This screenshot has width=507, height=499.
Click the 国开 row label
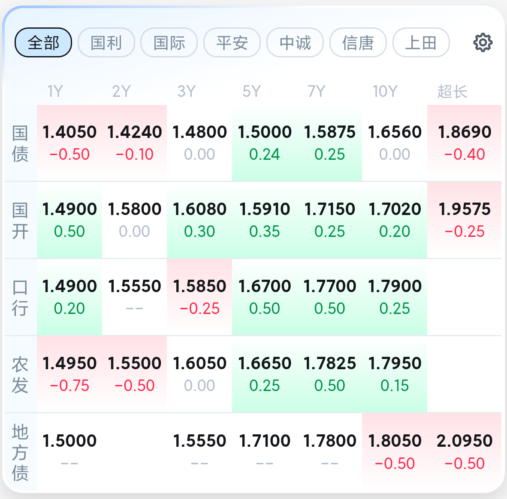pyautogui.click(x=20, y=221)
